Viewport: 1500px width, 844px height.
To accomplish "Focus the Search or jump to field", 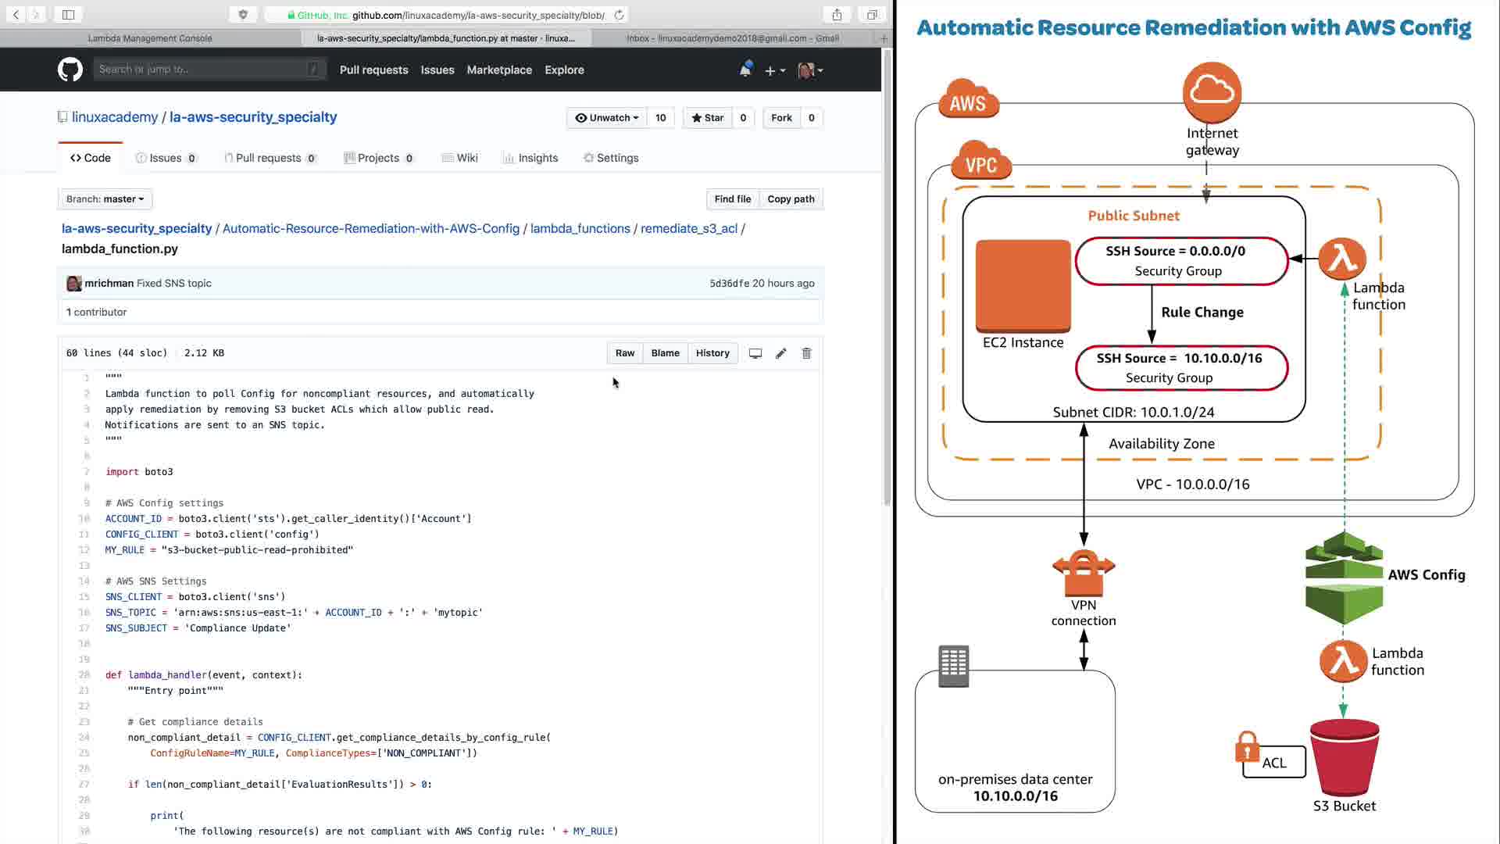I will click(207, 70).
